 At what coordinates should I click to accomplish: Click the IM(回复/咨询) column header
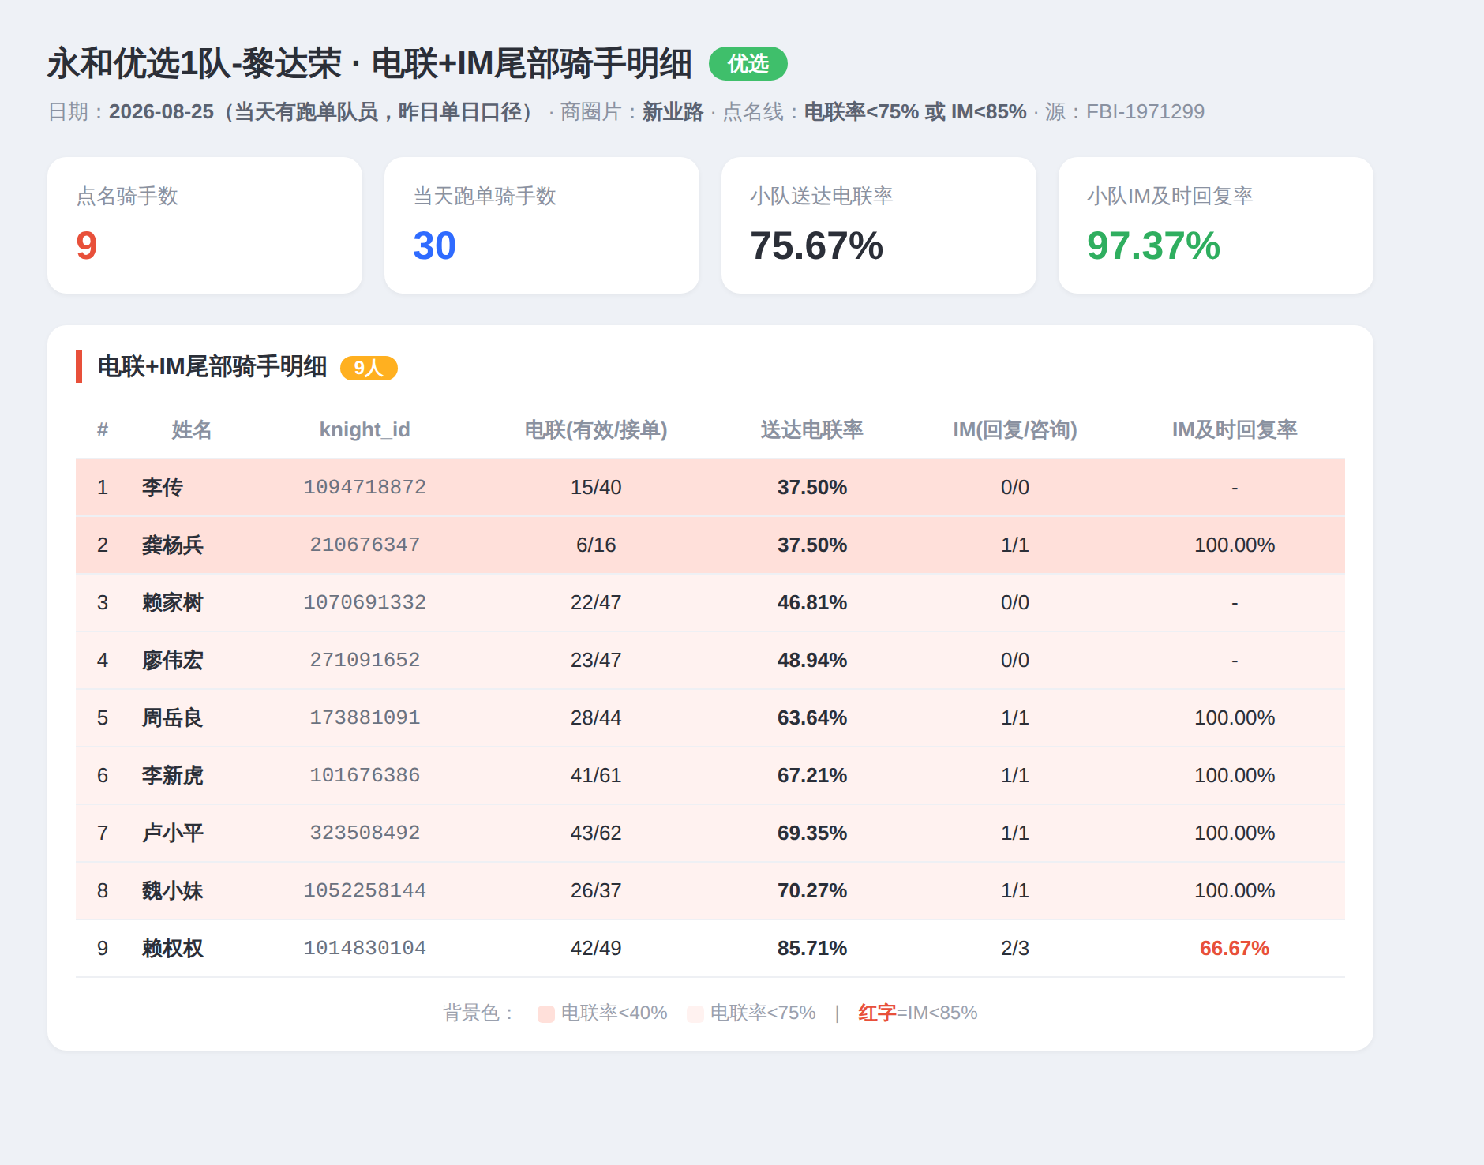pos(1015,429)
